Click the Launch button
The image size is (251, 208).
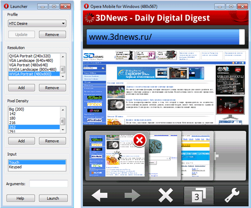(x=53, y=198)
